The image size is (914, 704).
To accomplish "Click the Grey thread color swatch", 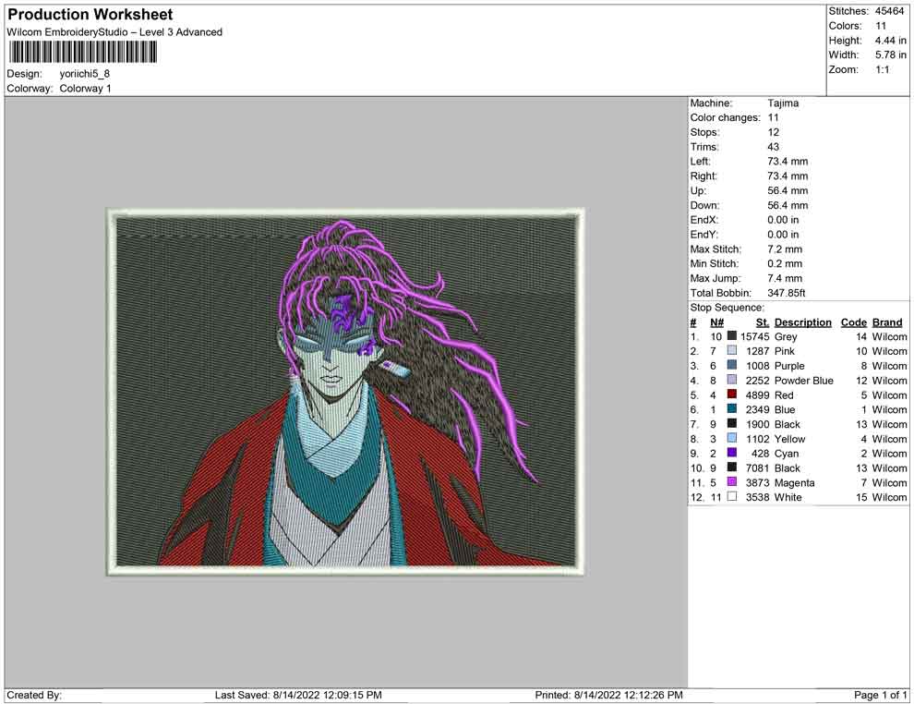I will coord(732,337).
